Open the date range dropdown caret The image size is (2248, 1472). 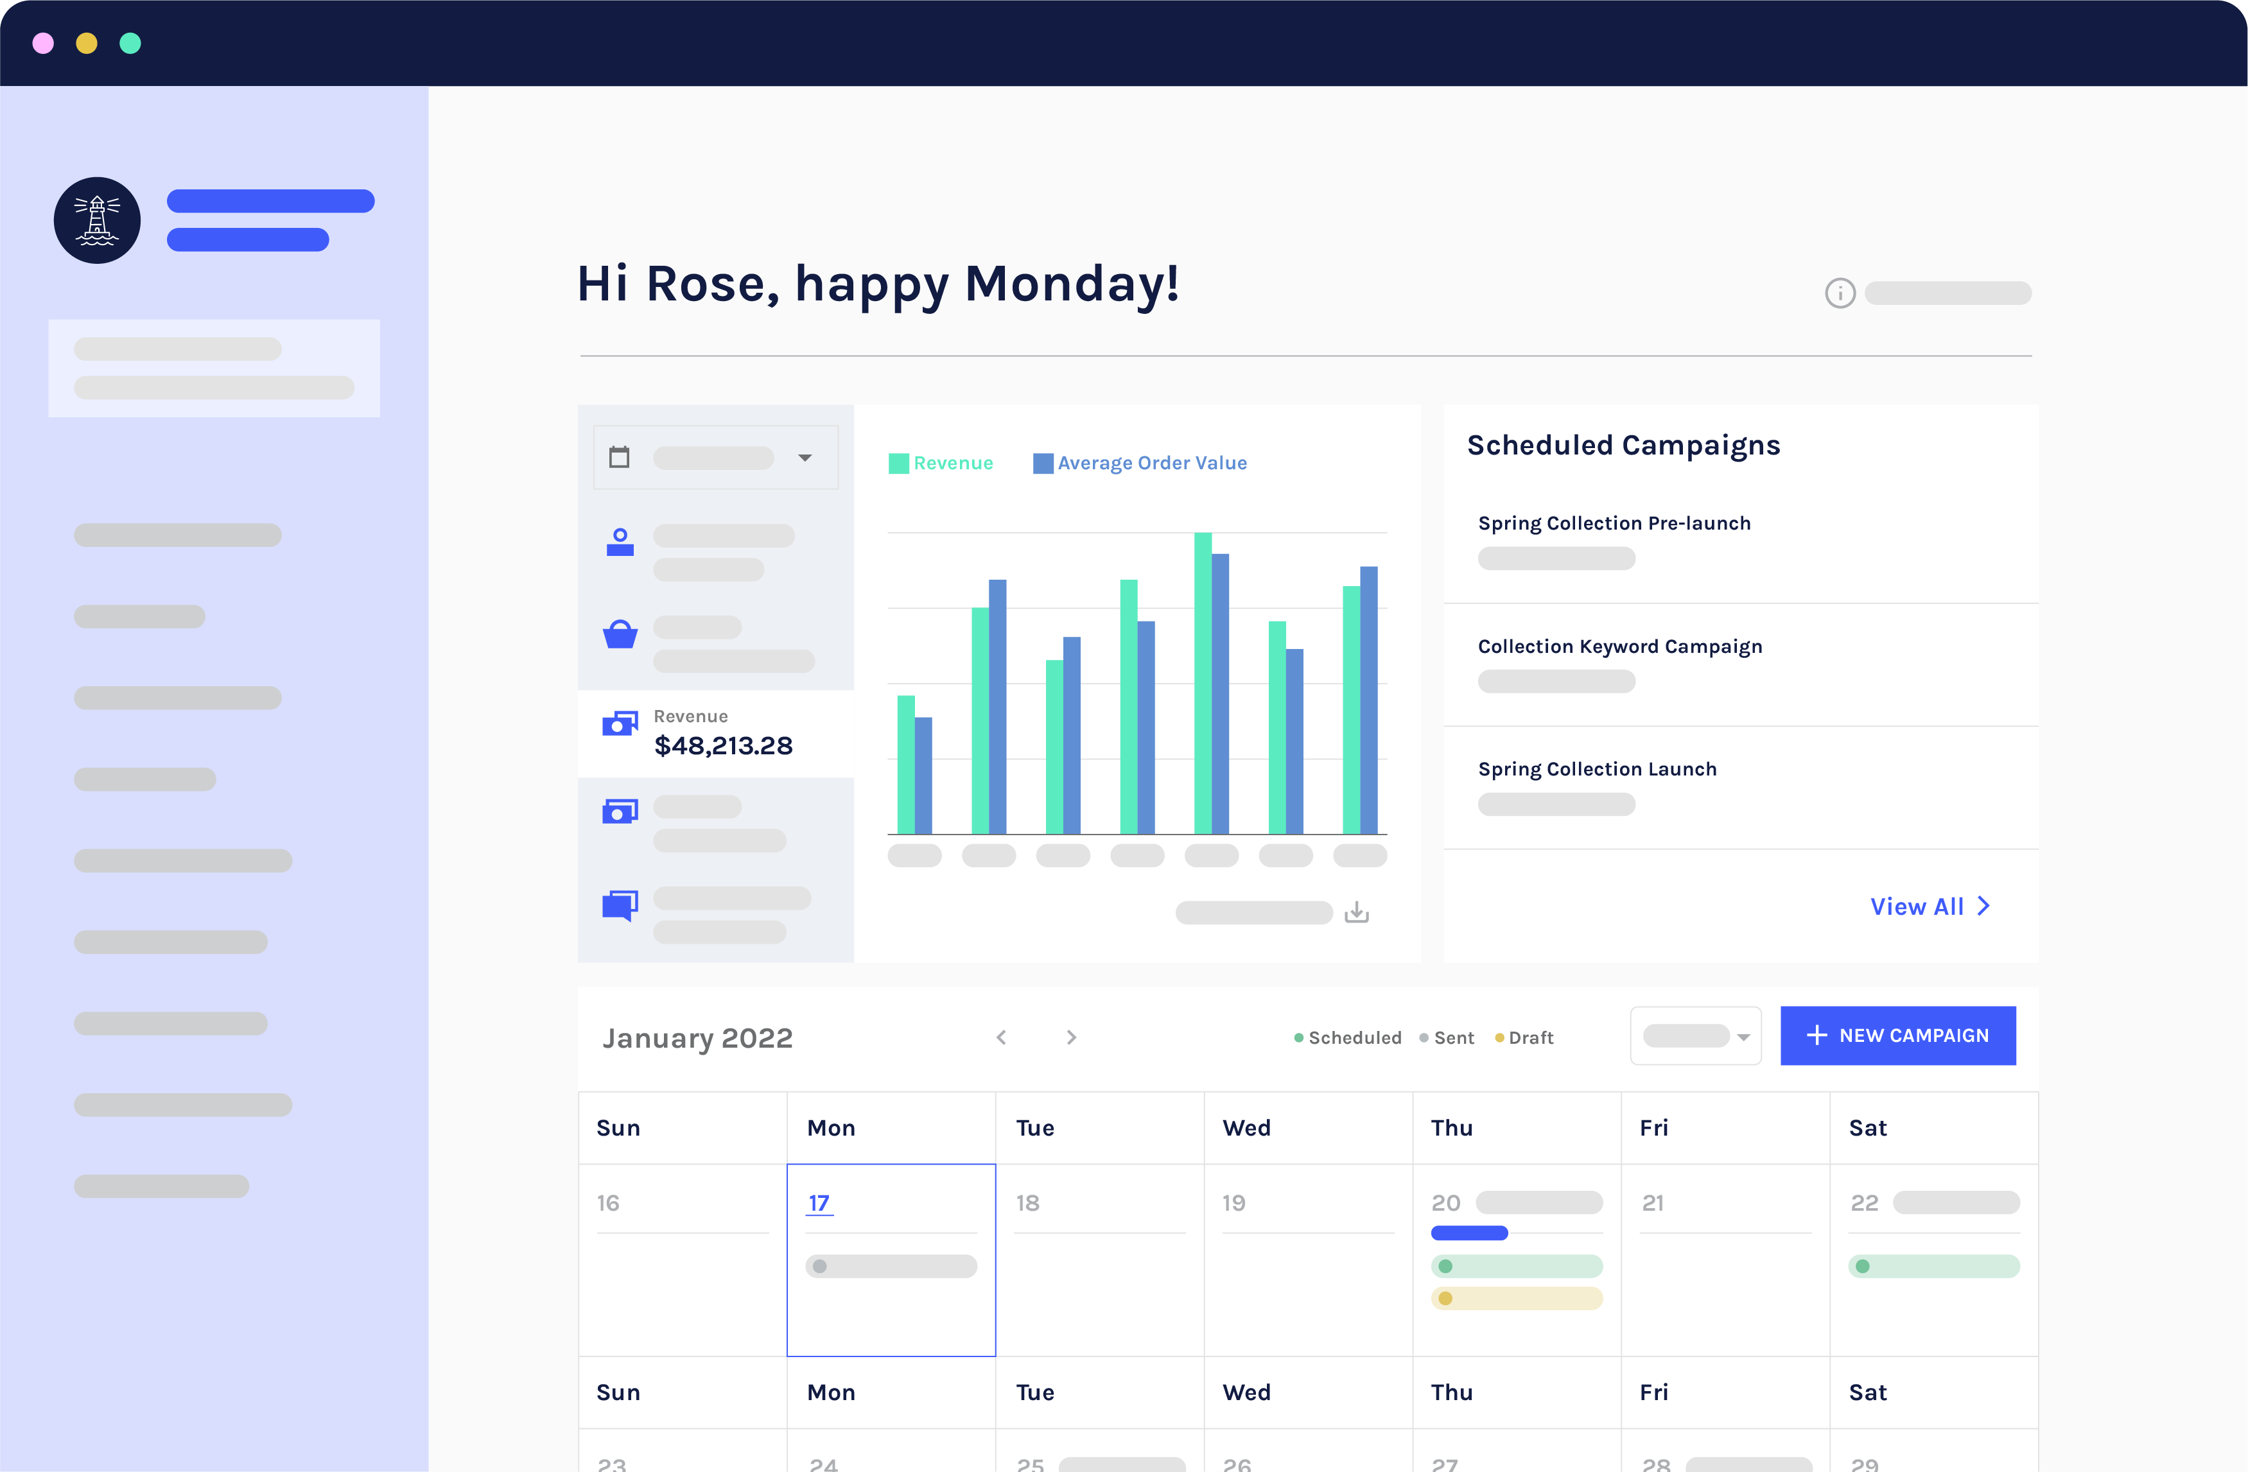point(806,457)
